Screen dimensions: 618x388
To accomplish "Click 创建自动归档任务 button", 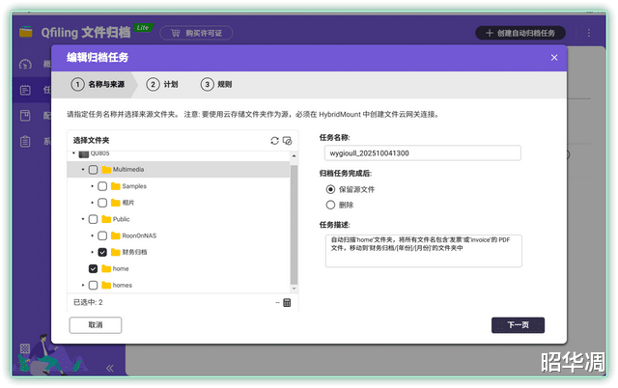I will (x=520, y=33).
